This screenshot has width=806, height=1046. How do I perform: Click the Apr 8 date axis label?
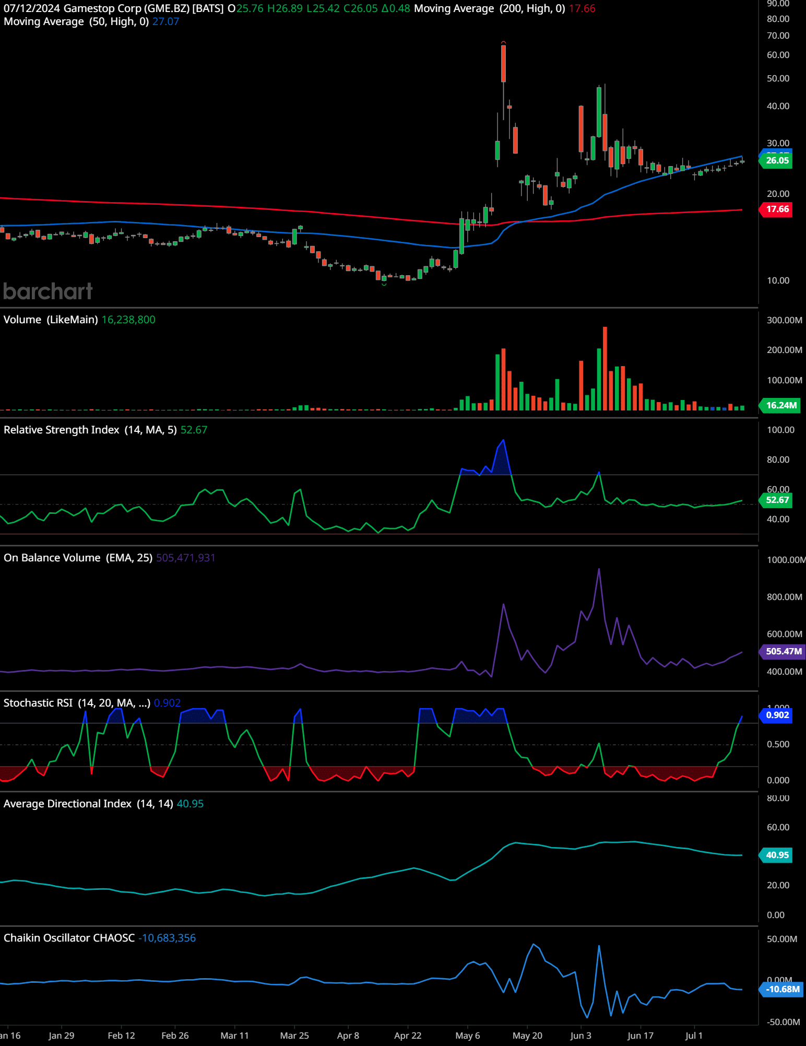click(x=348, y=1036)
